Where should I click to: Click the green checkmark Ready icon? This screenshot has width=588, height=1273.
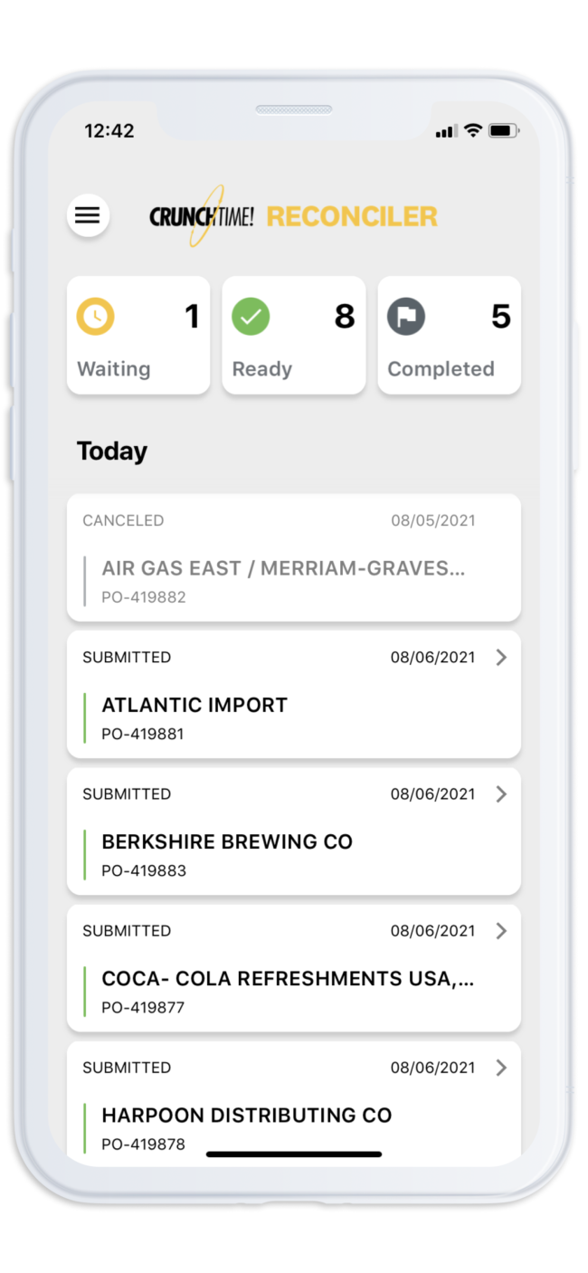coord(251,317)
